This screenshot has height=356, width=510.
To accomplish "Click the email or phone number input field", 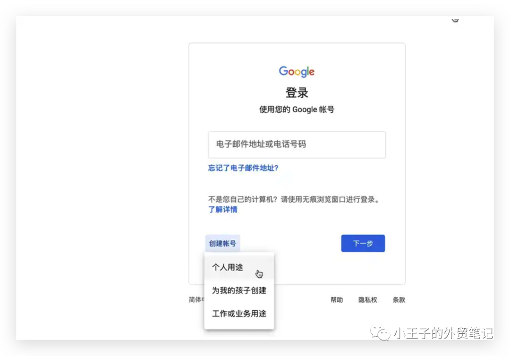I will tap(297, 145).
